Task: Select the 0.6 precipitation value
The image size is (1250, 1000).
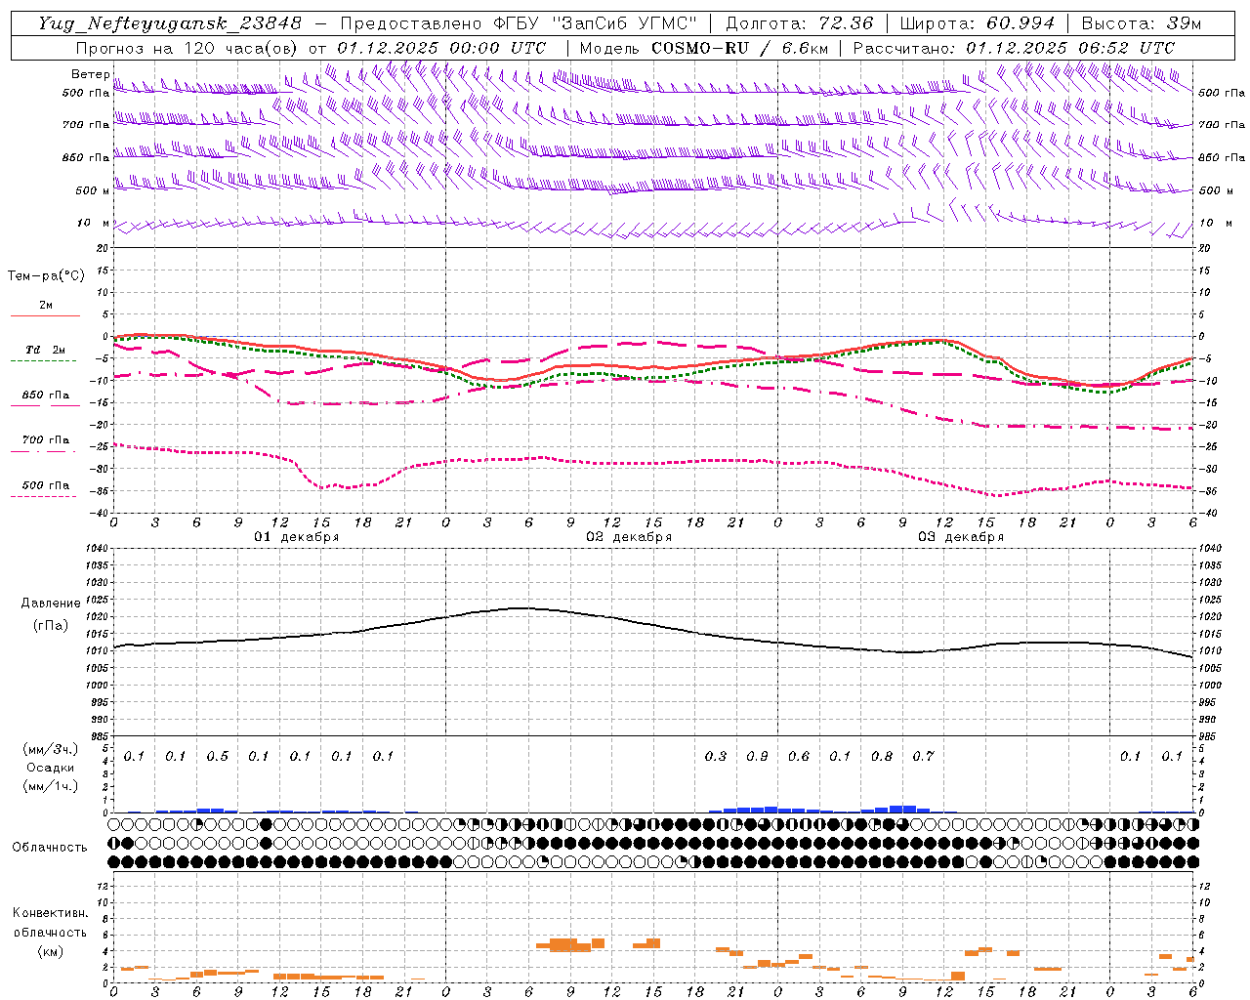Action: click(799, 756)
